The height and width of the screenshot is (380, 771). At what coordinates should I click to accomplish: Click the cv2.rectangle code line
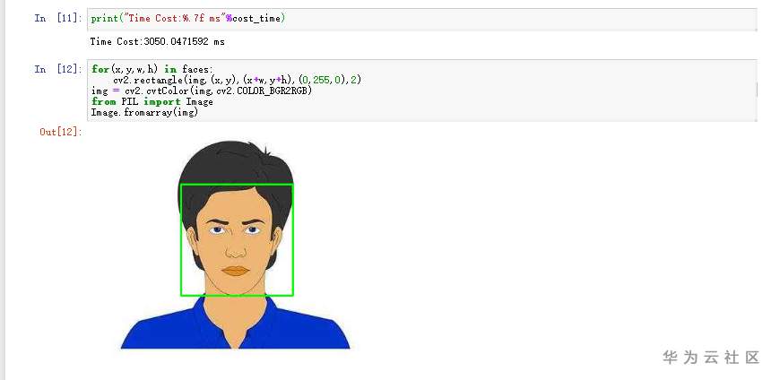237,80
